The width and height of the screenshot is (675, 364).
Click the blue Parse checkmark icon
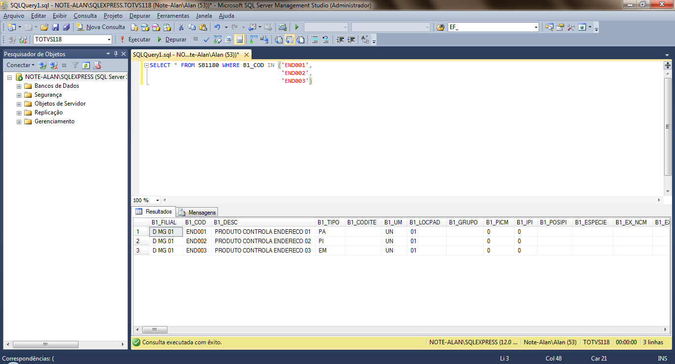(207, 39)
